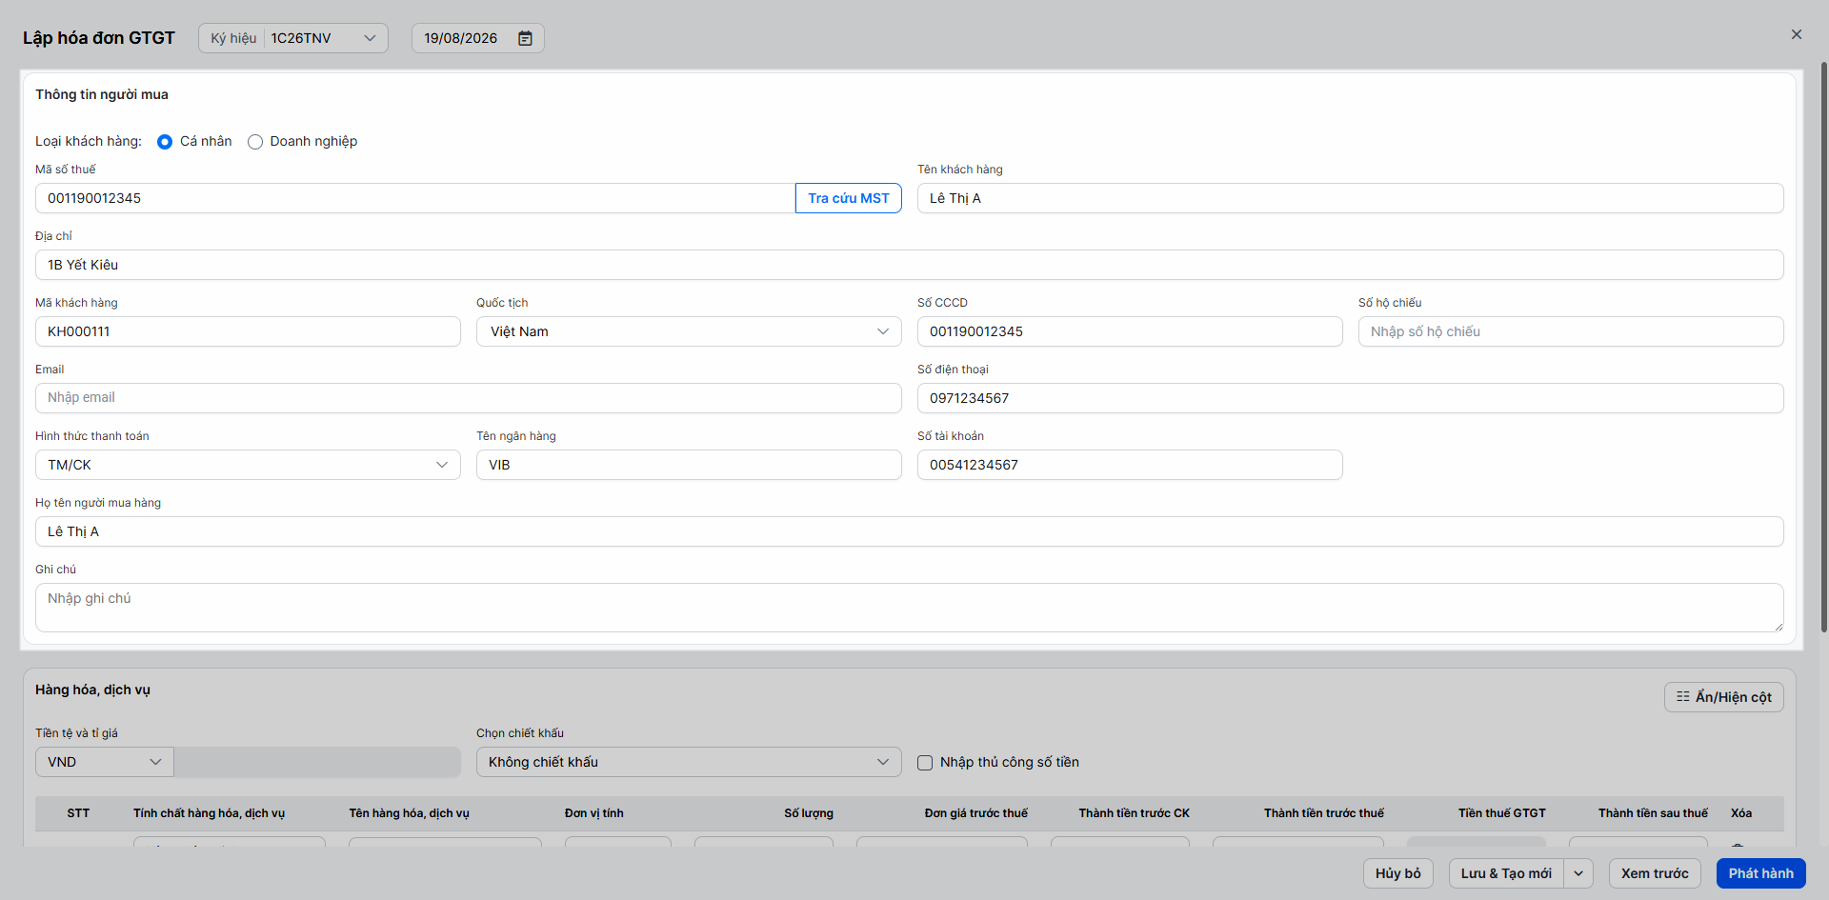Image resolution: width=1829 pixels, height=900 pixels.
Task: Open the Quốc tịch Việt Nam dropdown
Action: point(689,331)
